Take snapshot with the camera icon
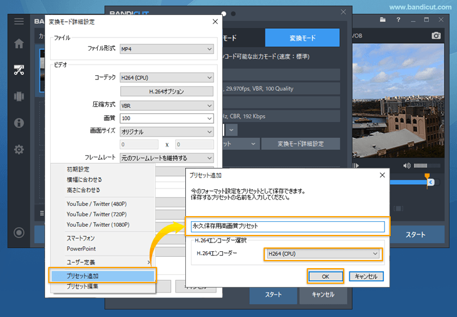 click(436, 36)
